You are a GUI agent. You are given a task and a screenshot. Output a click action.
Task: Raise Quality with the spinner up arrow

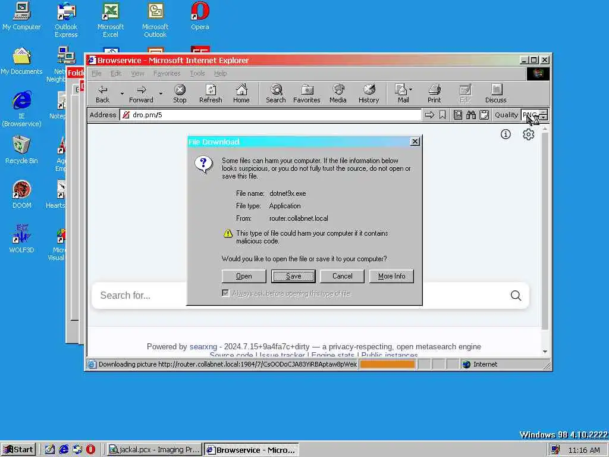pyautogui.click(x=544, y=112)
